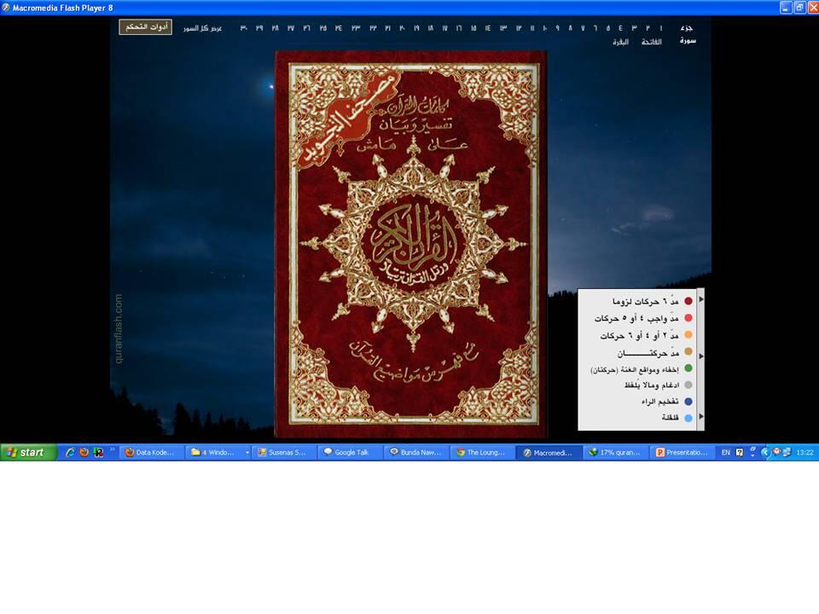The height and width of the screenshot is (614, 819).
Task: Switch to the Data Kode Firefox taskbar window
Action: [x=152, y=453]
